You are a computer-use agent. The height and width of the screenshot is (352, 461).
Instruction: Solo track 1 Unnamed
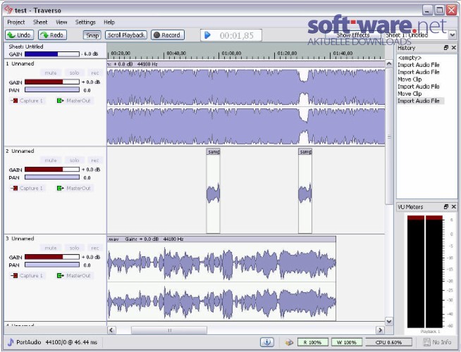[74, 73]
